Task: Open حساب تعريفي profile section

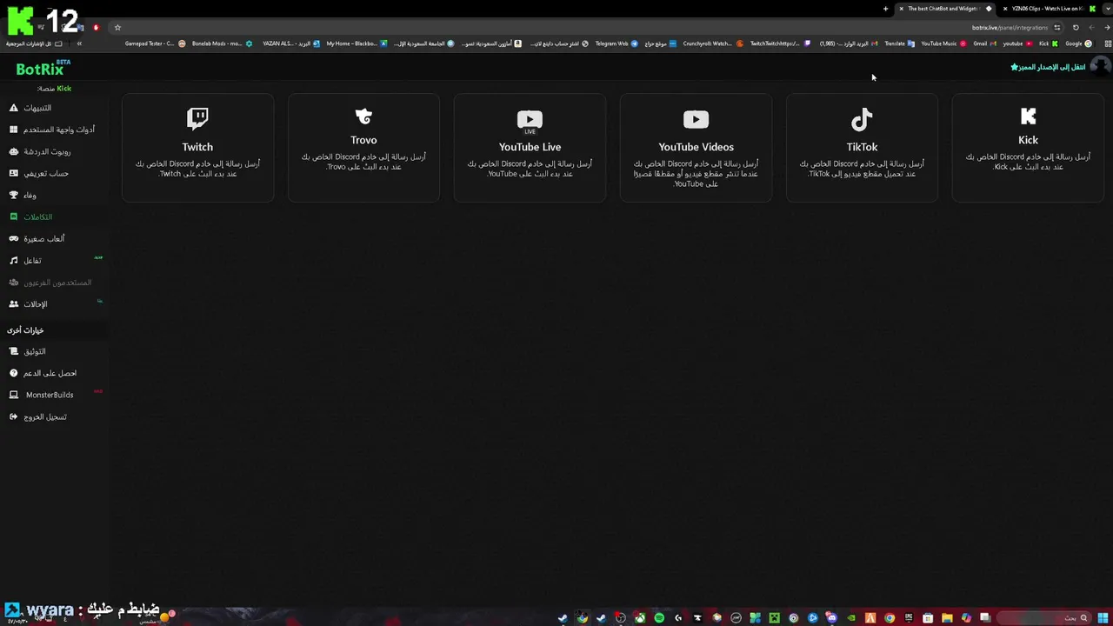Action: [39, 173]
